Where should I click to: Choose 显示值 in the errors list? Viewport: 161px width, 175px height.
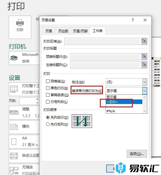124,97
